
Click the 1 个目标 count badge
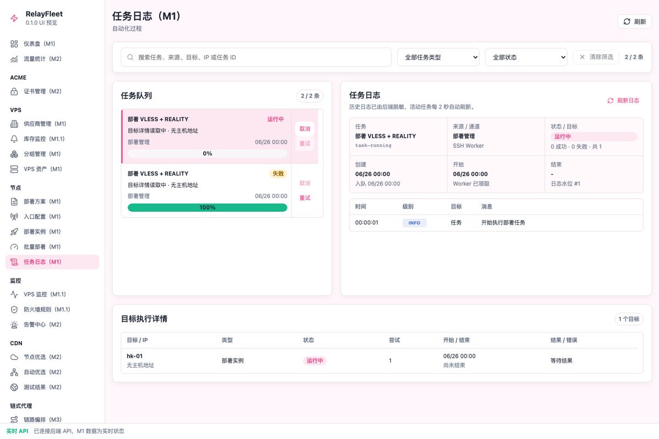[629, 319]
